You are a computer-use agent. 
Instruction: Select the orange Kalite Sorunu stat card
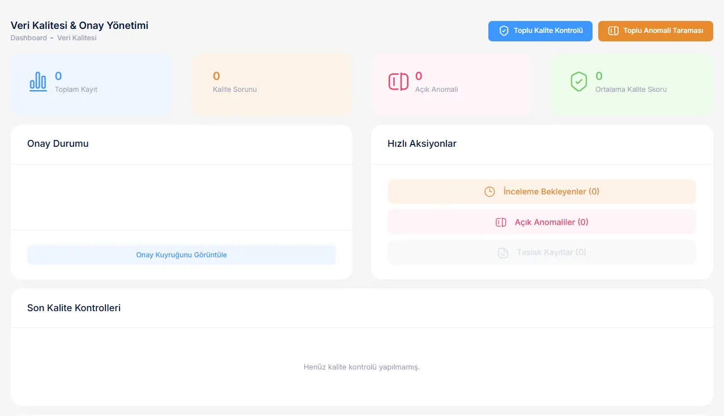tap(271, 84)
